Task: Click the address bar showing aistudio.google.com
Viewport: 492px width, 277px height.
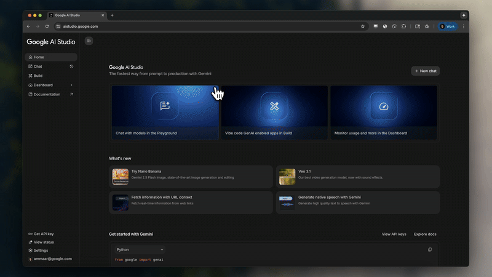Action: tap(184, 26)
